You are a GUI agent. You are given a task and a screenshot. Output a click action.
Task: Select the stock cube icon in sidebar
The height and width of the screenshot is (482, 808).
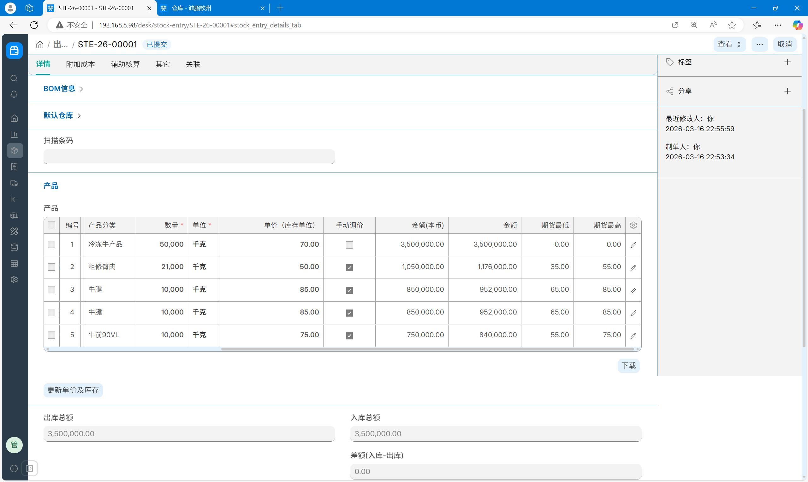(x=15, y=151)
